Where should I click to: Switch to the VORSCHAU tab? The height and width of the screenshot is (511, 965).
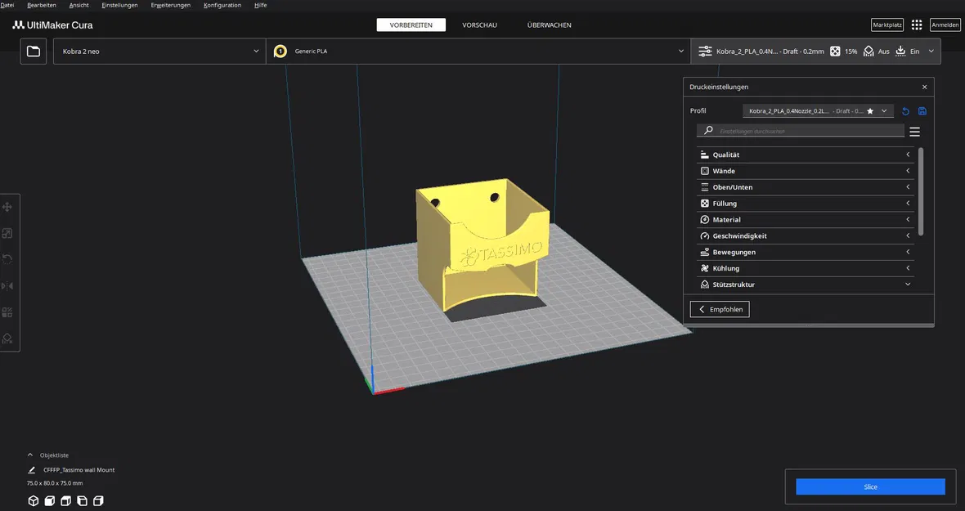tap(479, 25)
